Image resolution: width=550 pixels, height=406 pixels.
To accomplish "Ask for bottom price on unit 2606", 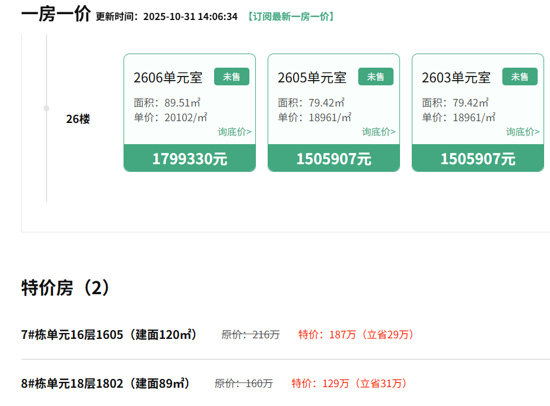I will 234,132.
